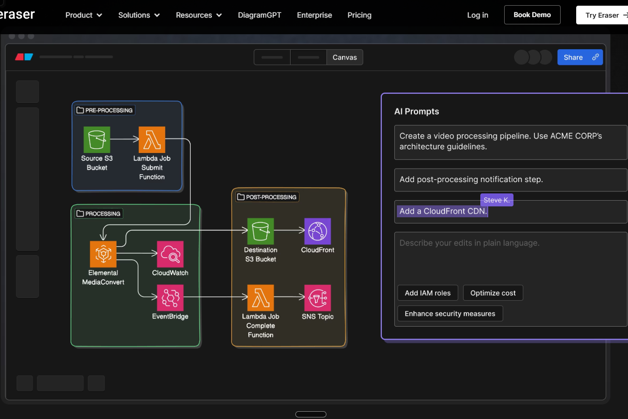Select the CloudWatch icon in the diagram
This screenshot has height=419, width=628.
click(x=170, y=254)
